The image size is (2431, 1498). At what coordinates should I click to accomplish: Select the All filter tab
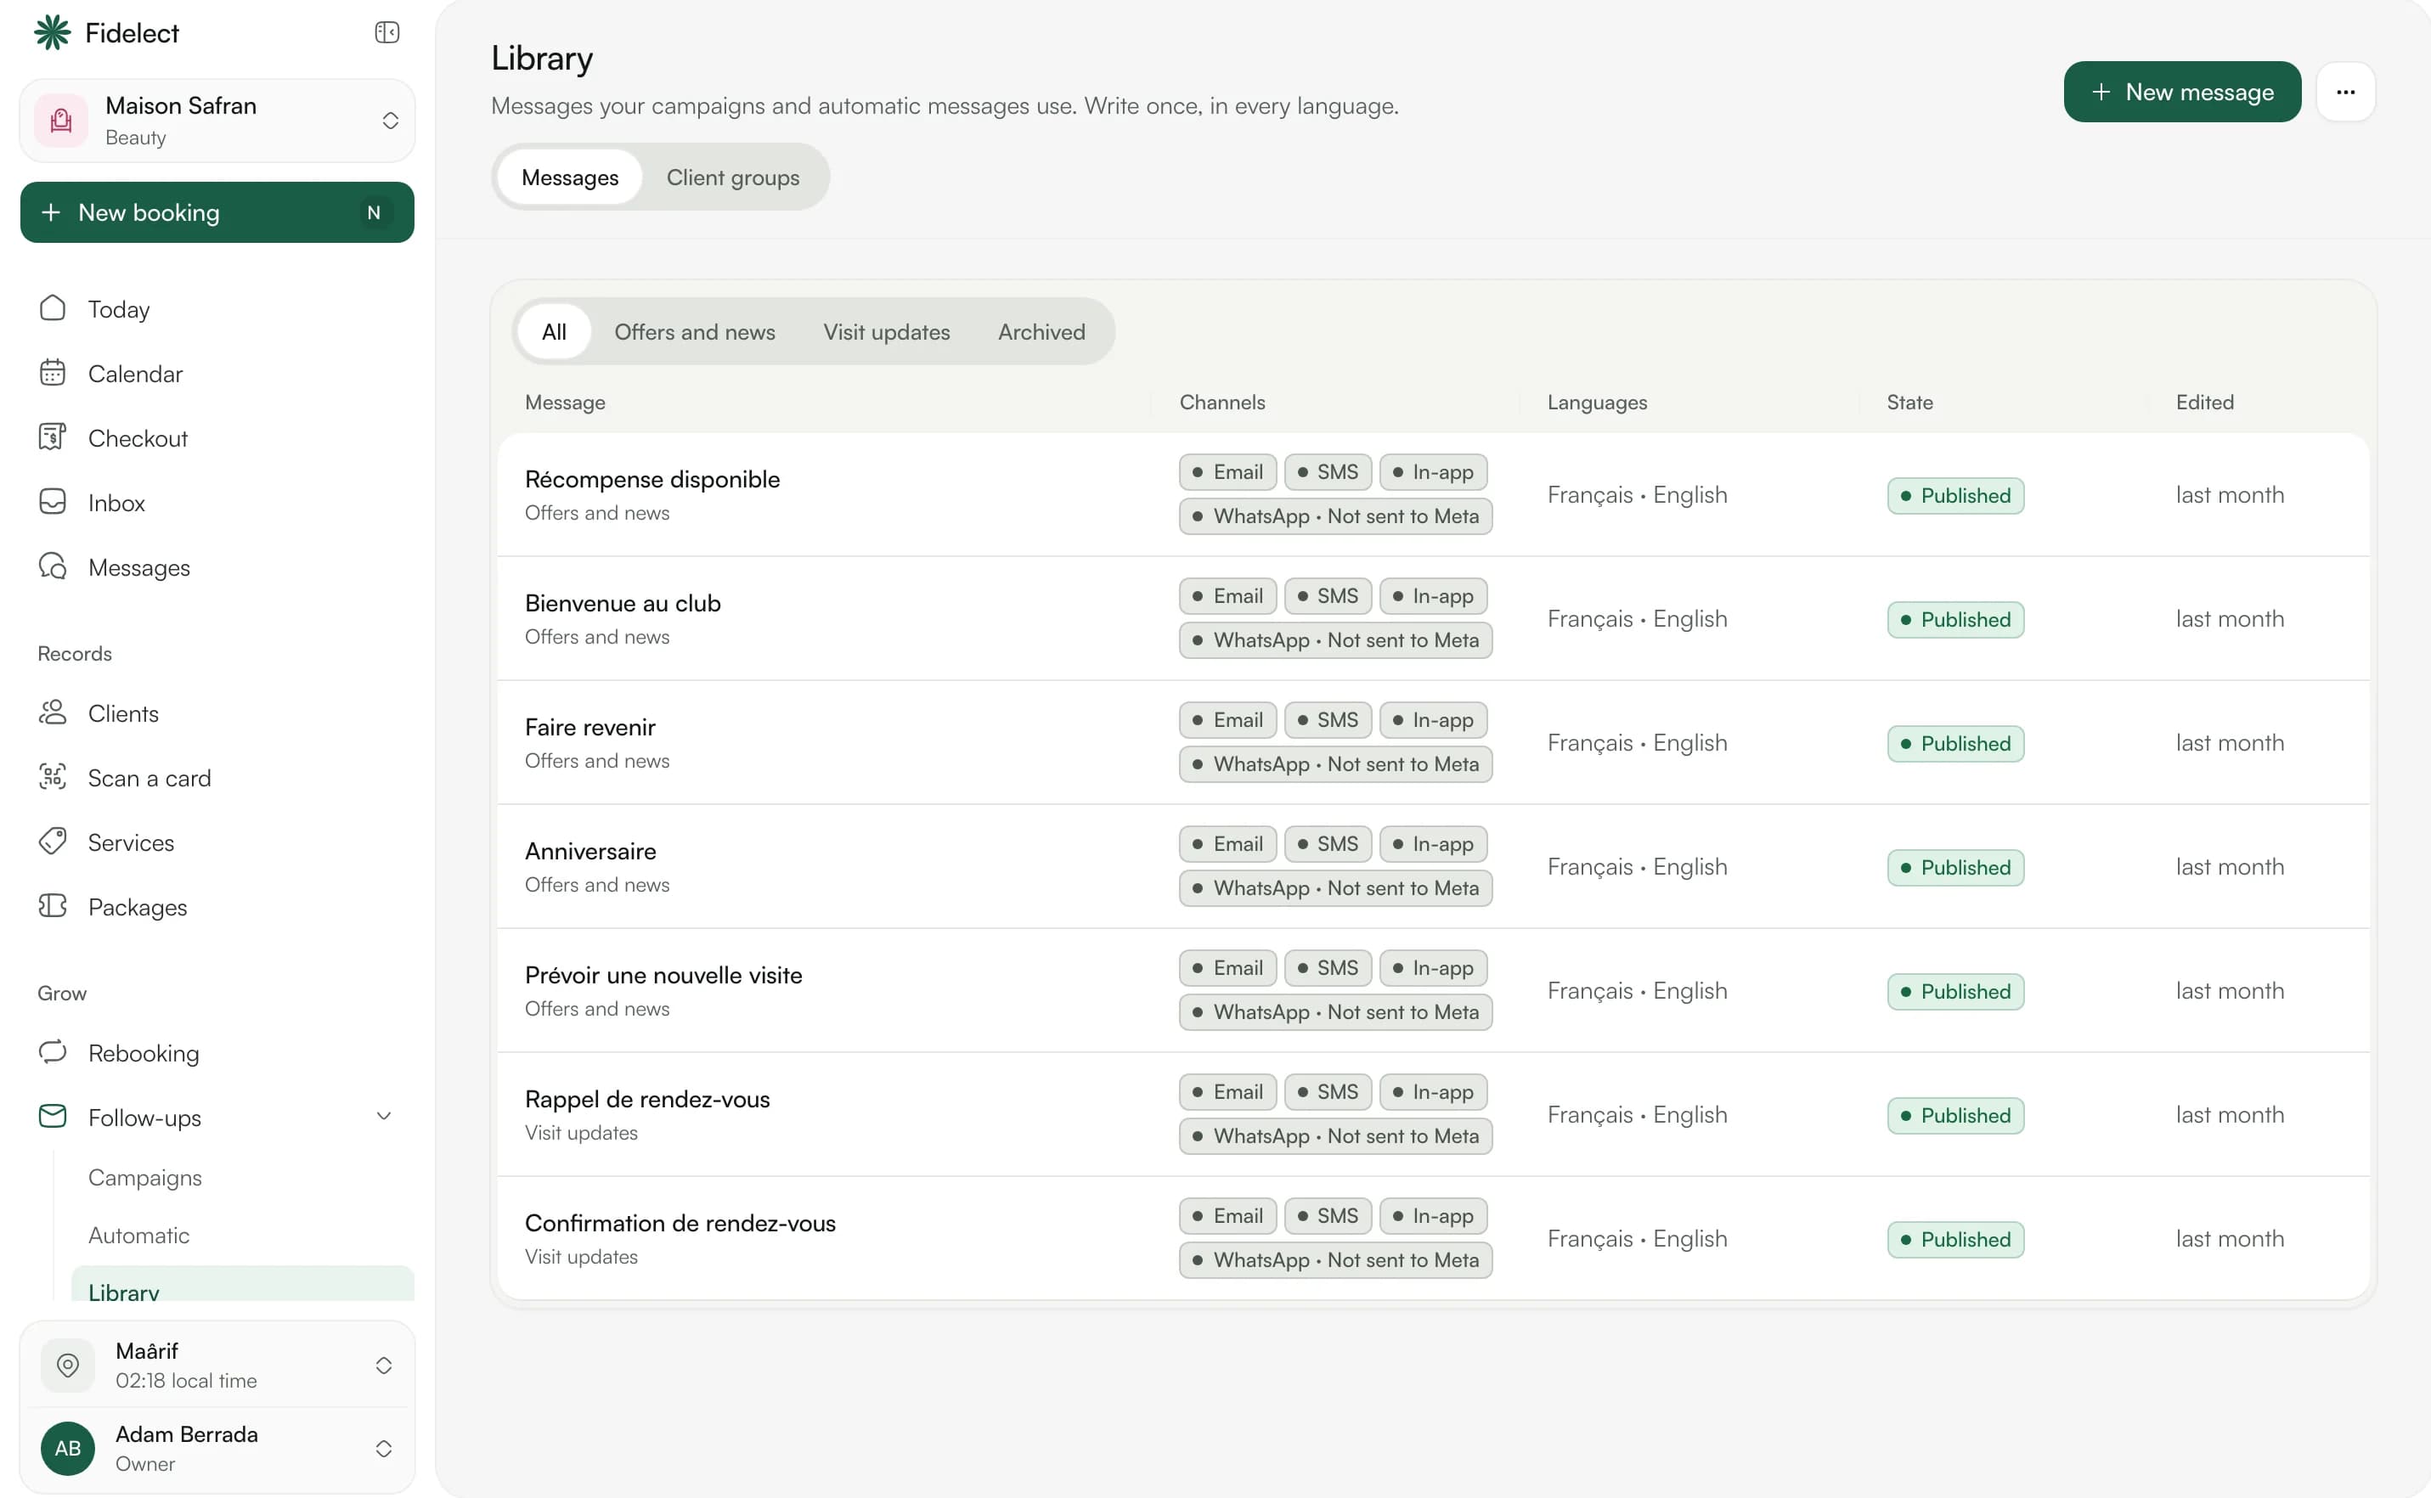tap(554, 332)
